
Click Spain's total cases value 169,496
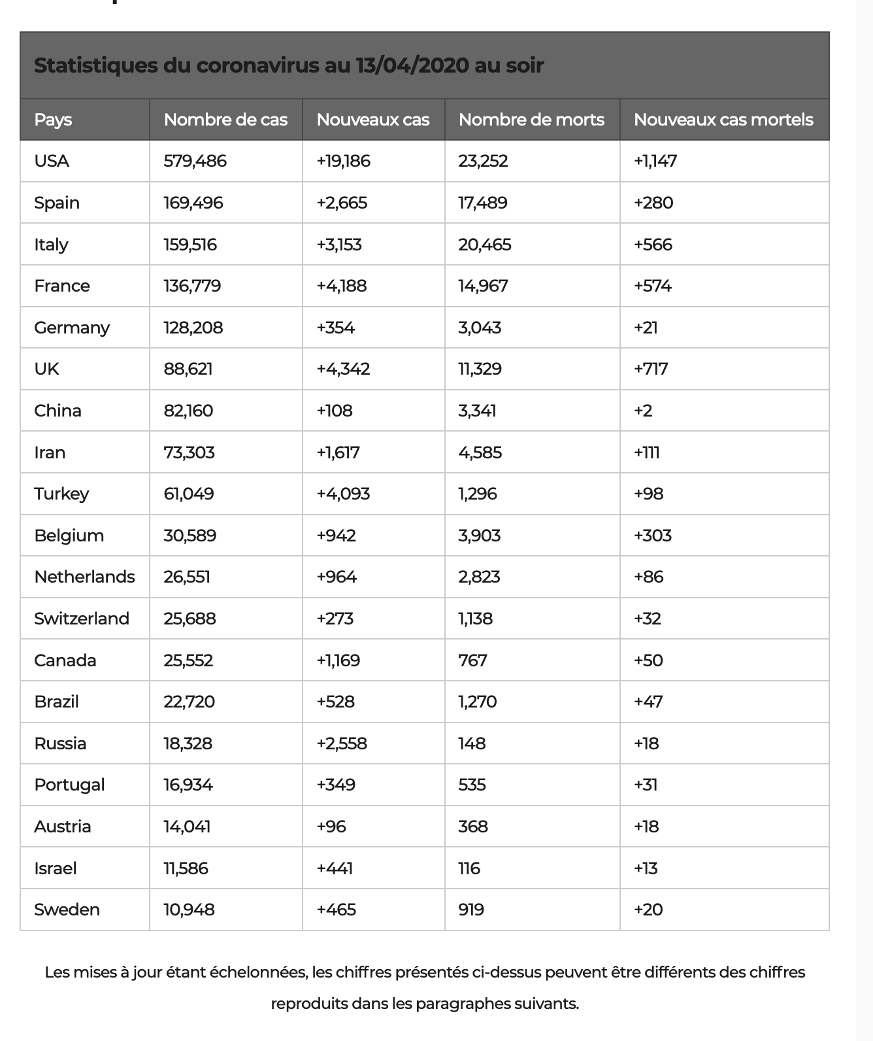click(193, 203)
